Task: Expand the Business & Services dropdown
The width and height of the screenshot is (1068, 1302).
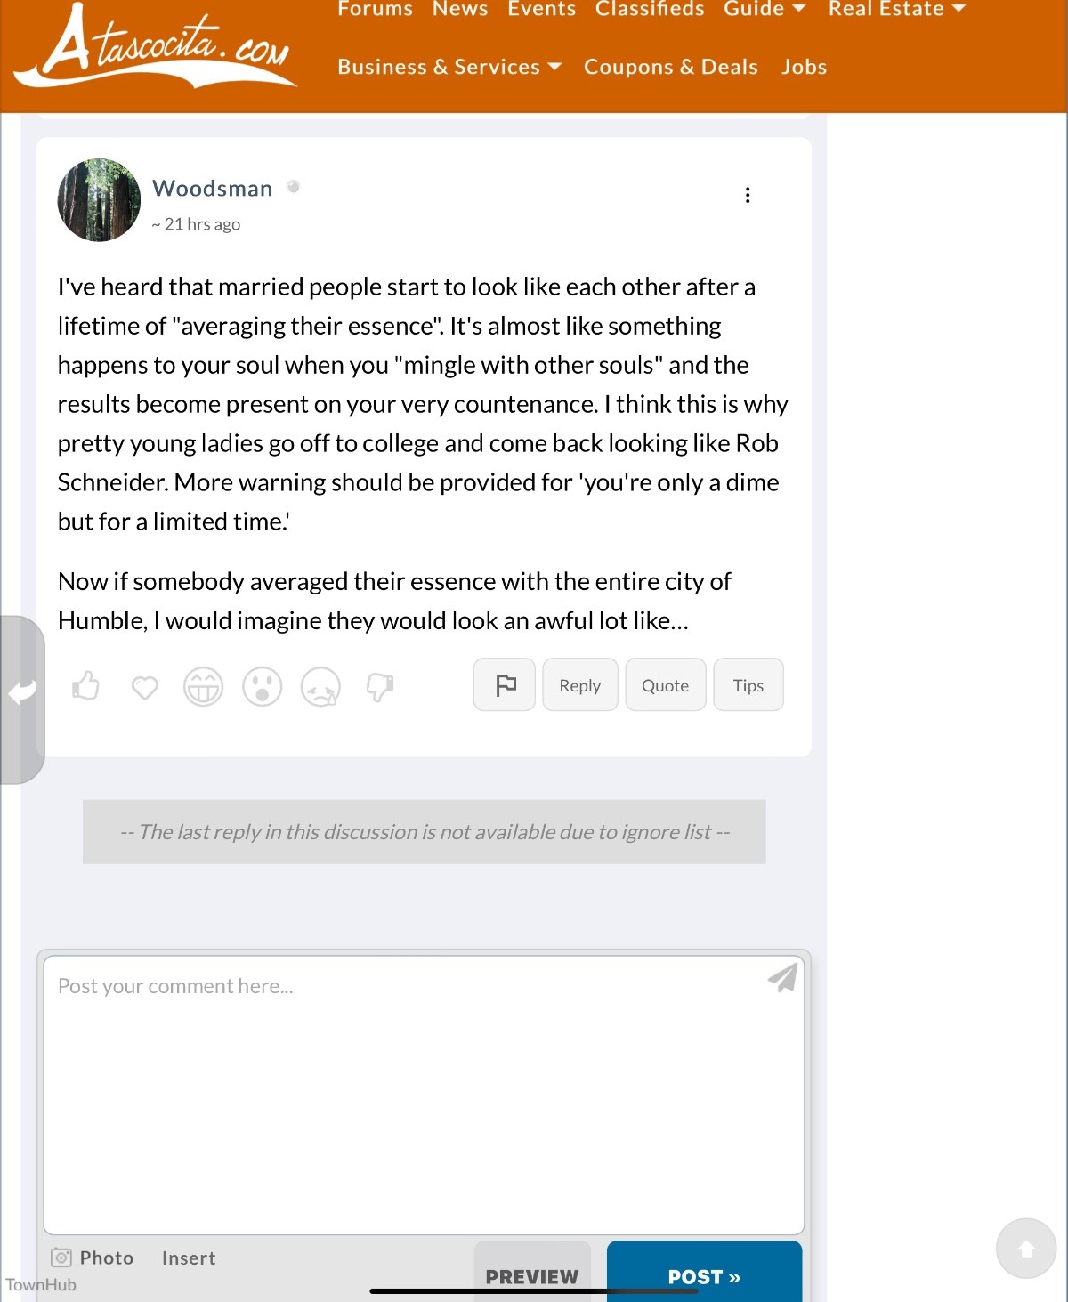Action: [449, 67]
